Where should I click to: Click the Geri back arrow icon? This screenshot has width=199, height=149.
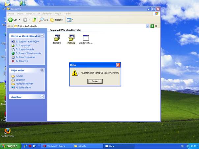point(11,20)
